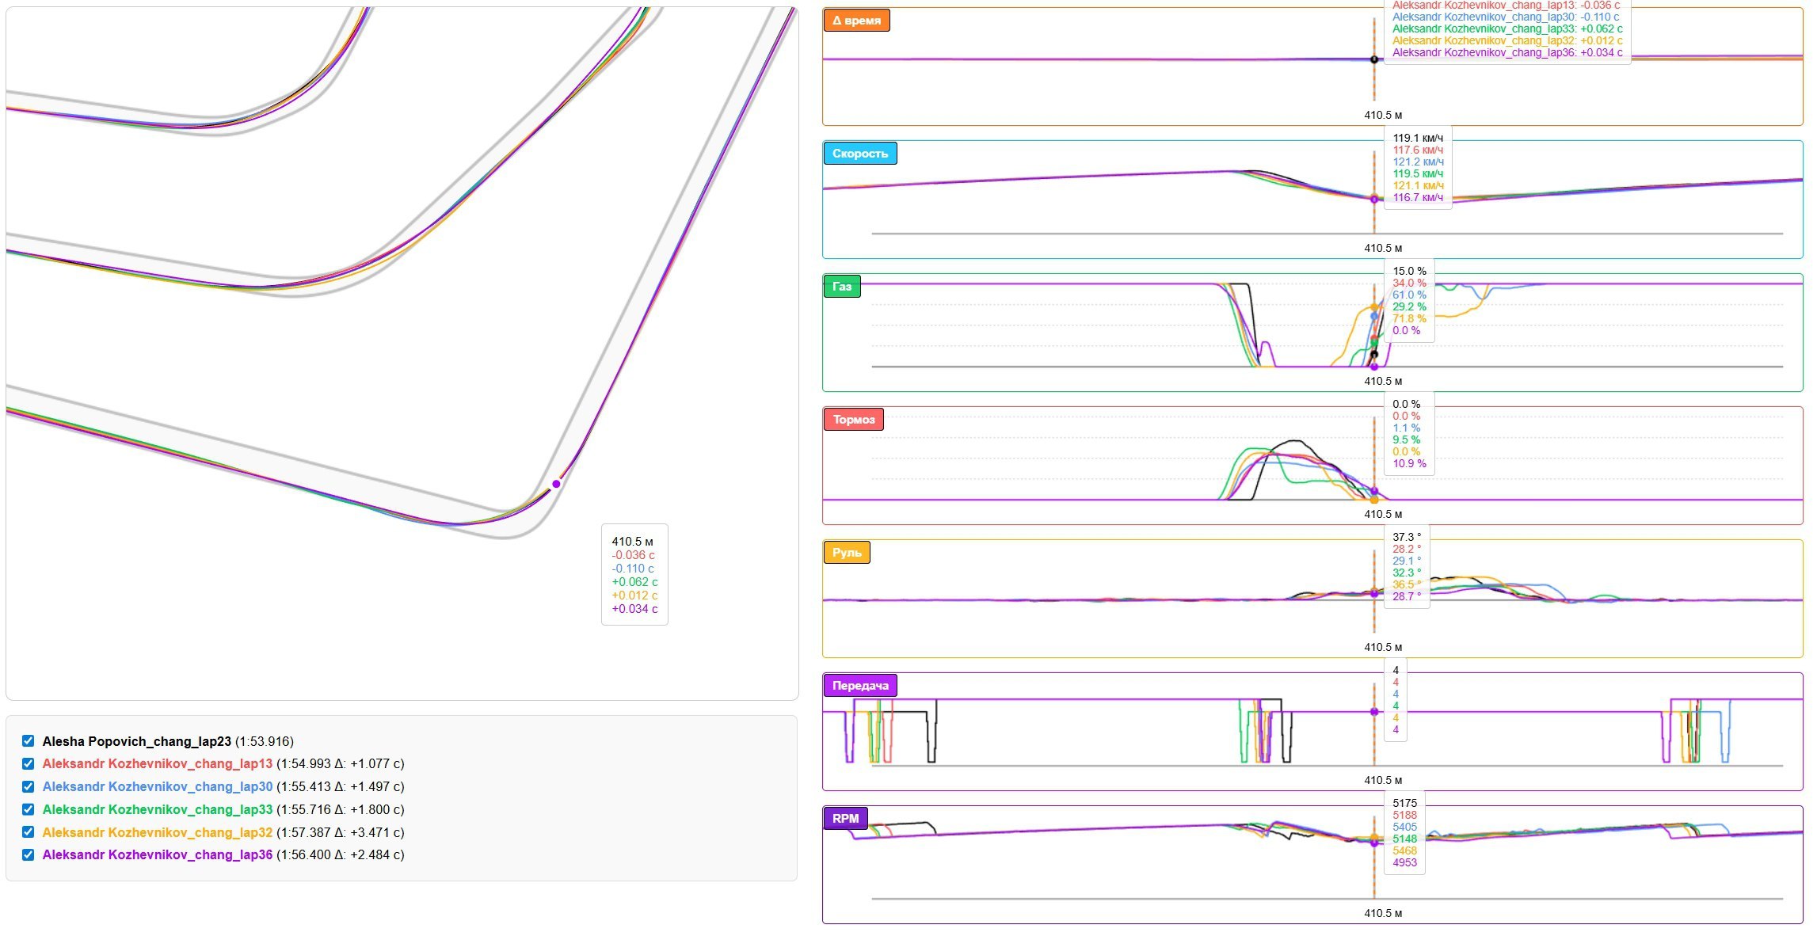Click the lap32 delta text Δ: +3.471 с
1817x936 pixels.
coord(369,832)
